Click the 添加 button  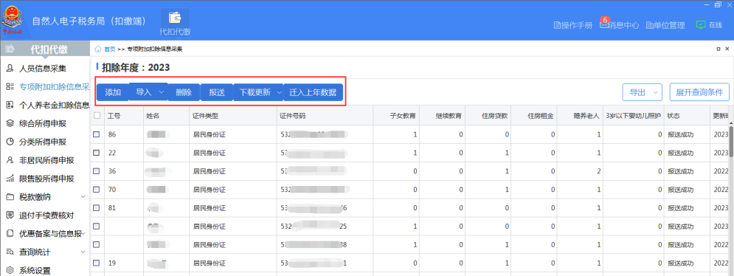pyautogui.click(x=113, y=92)
